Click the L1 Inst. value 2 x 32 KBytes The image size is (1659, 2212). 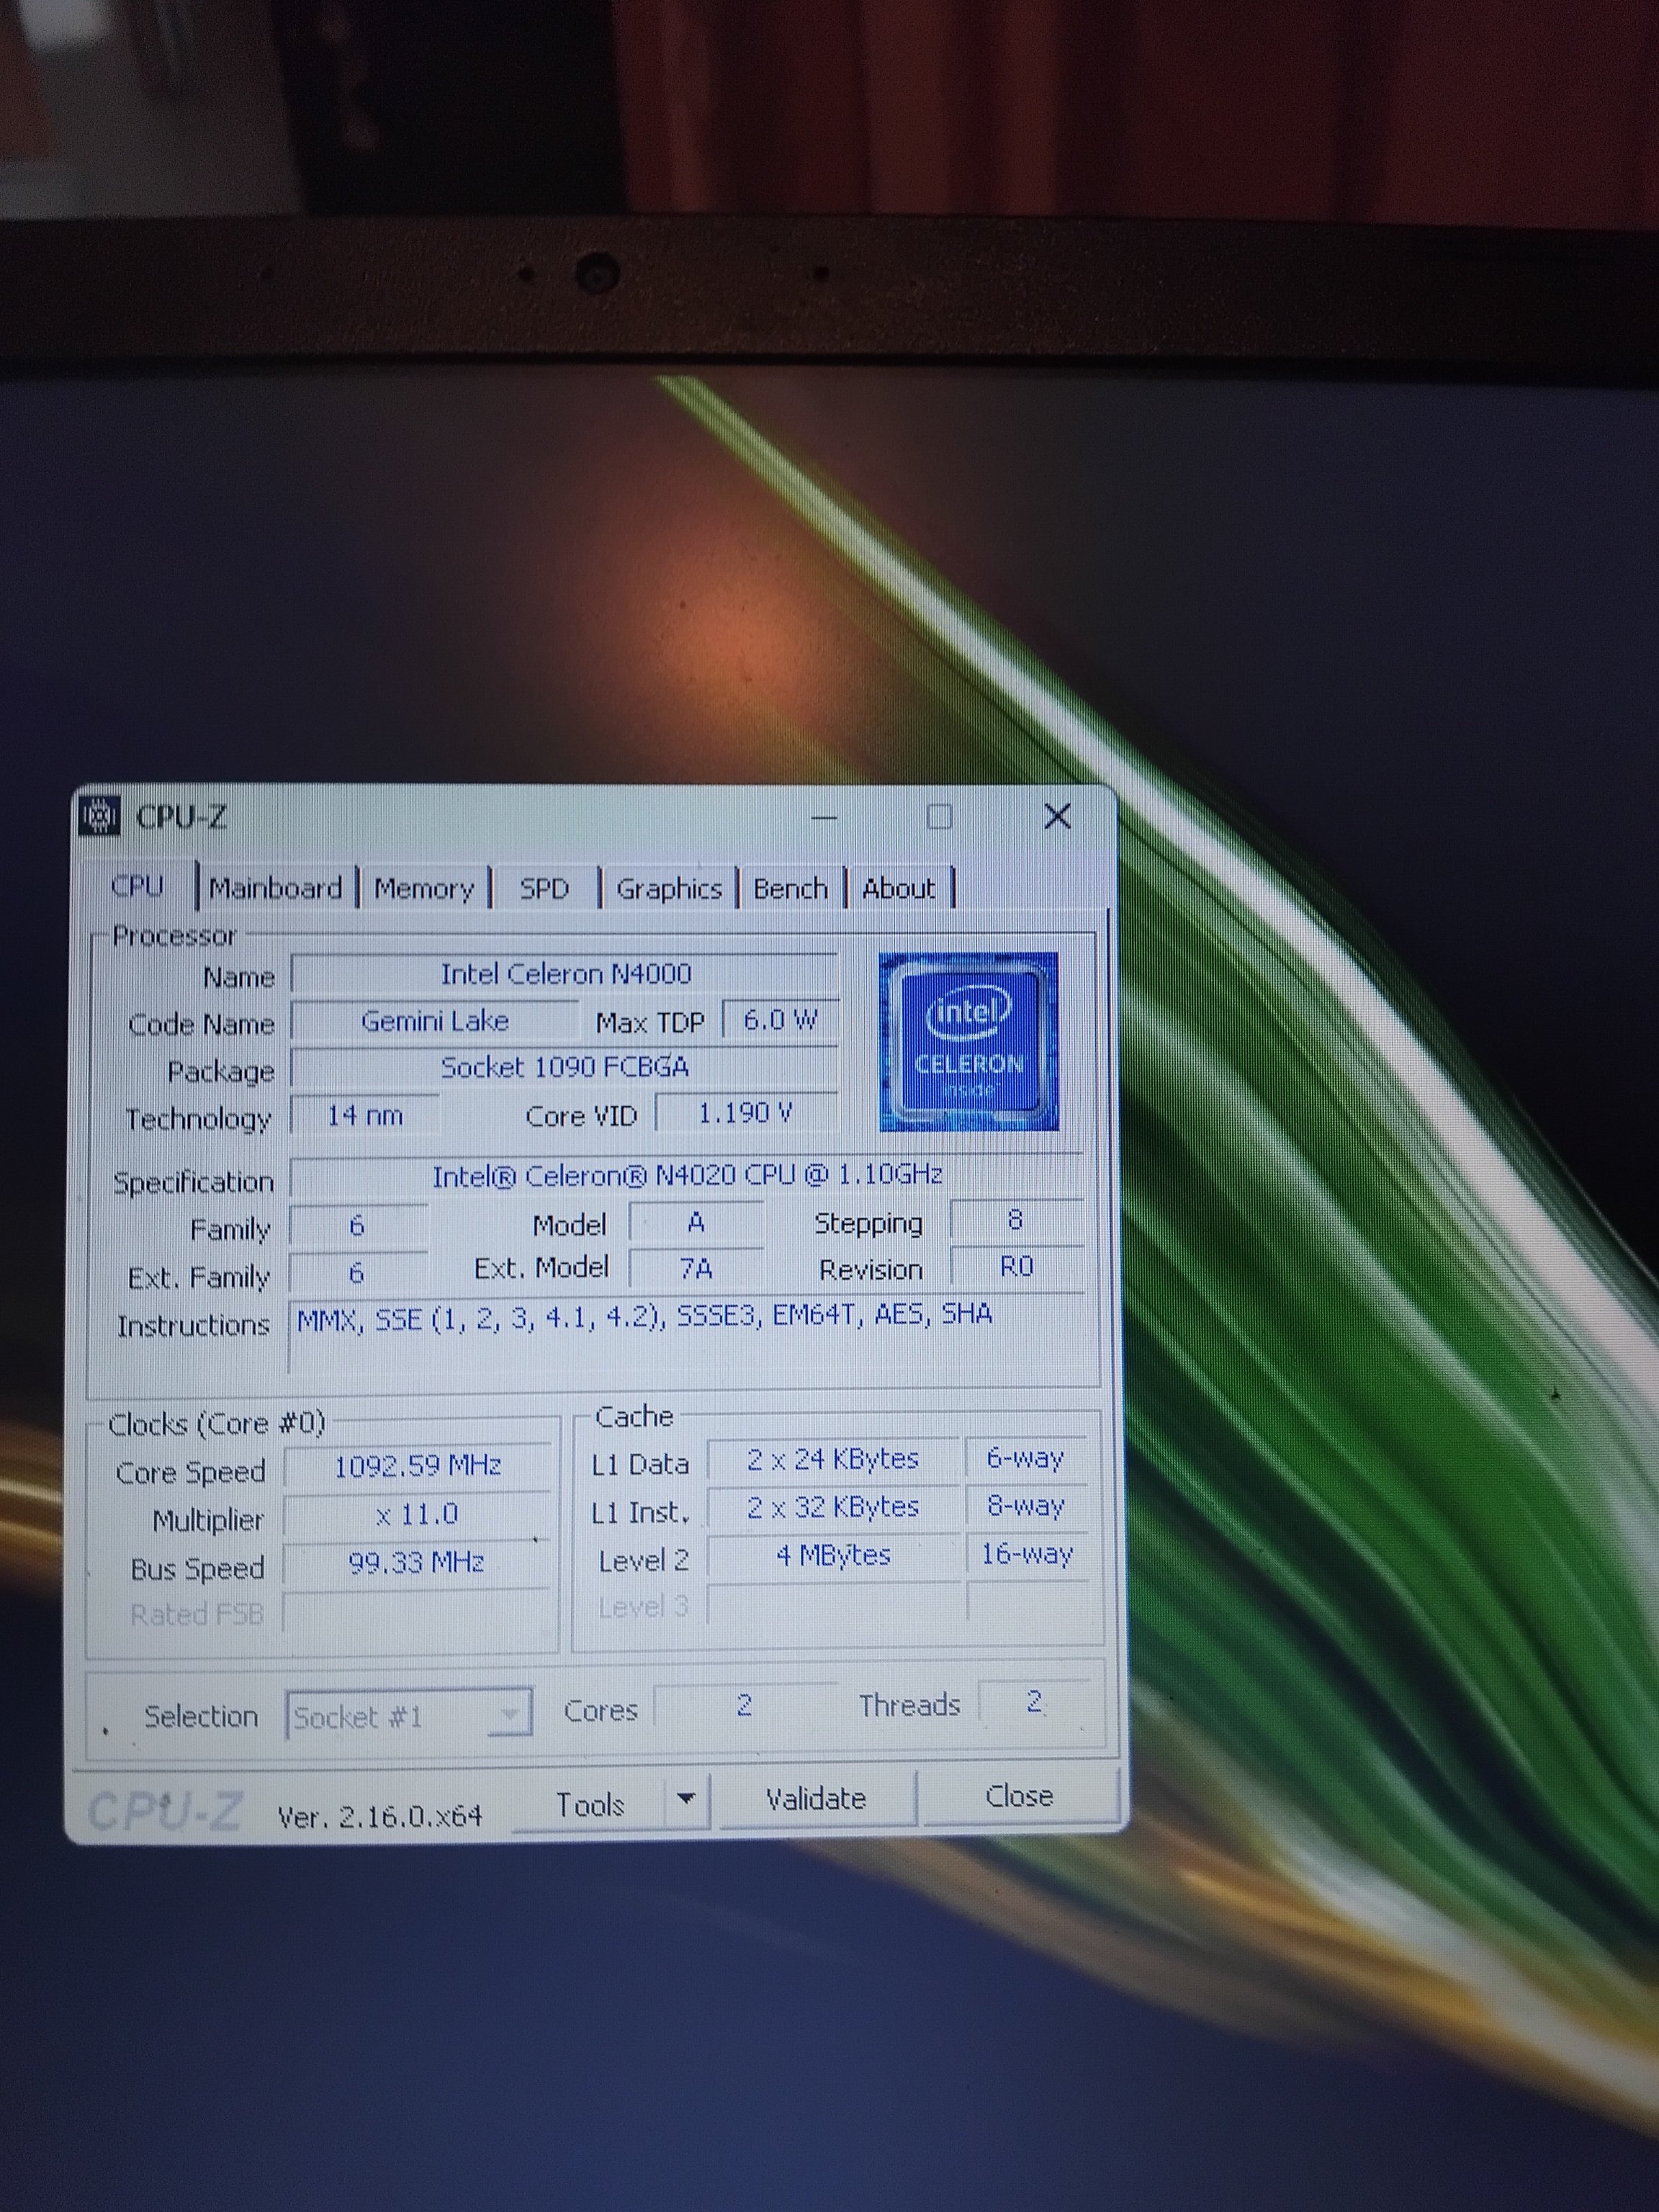[833, 1507]
